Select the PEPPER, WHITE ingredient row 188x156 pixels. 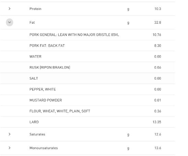[x=87, y=89]
